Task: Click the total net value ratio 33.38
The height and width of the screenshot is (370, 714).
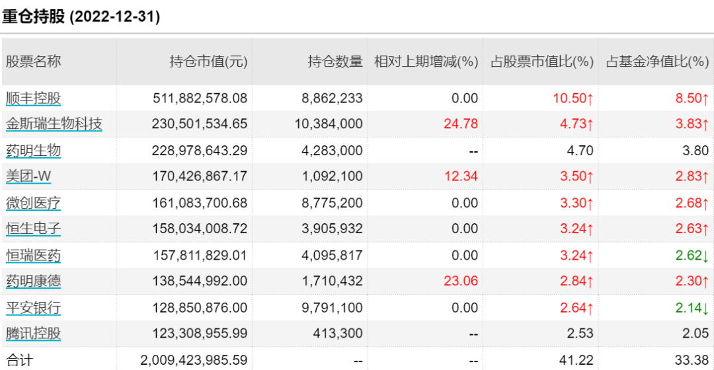Action: (x=692, y=359)
